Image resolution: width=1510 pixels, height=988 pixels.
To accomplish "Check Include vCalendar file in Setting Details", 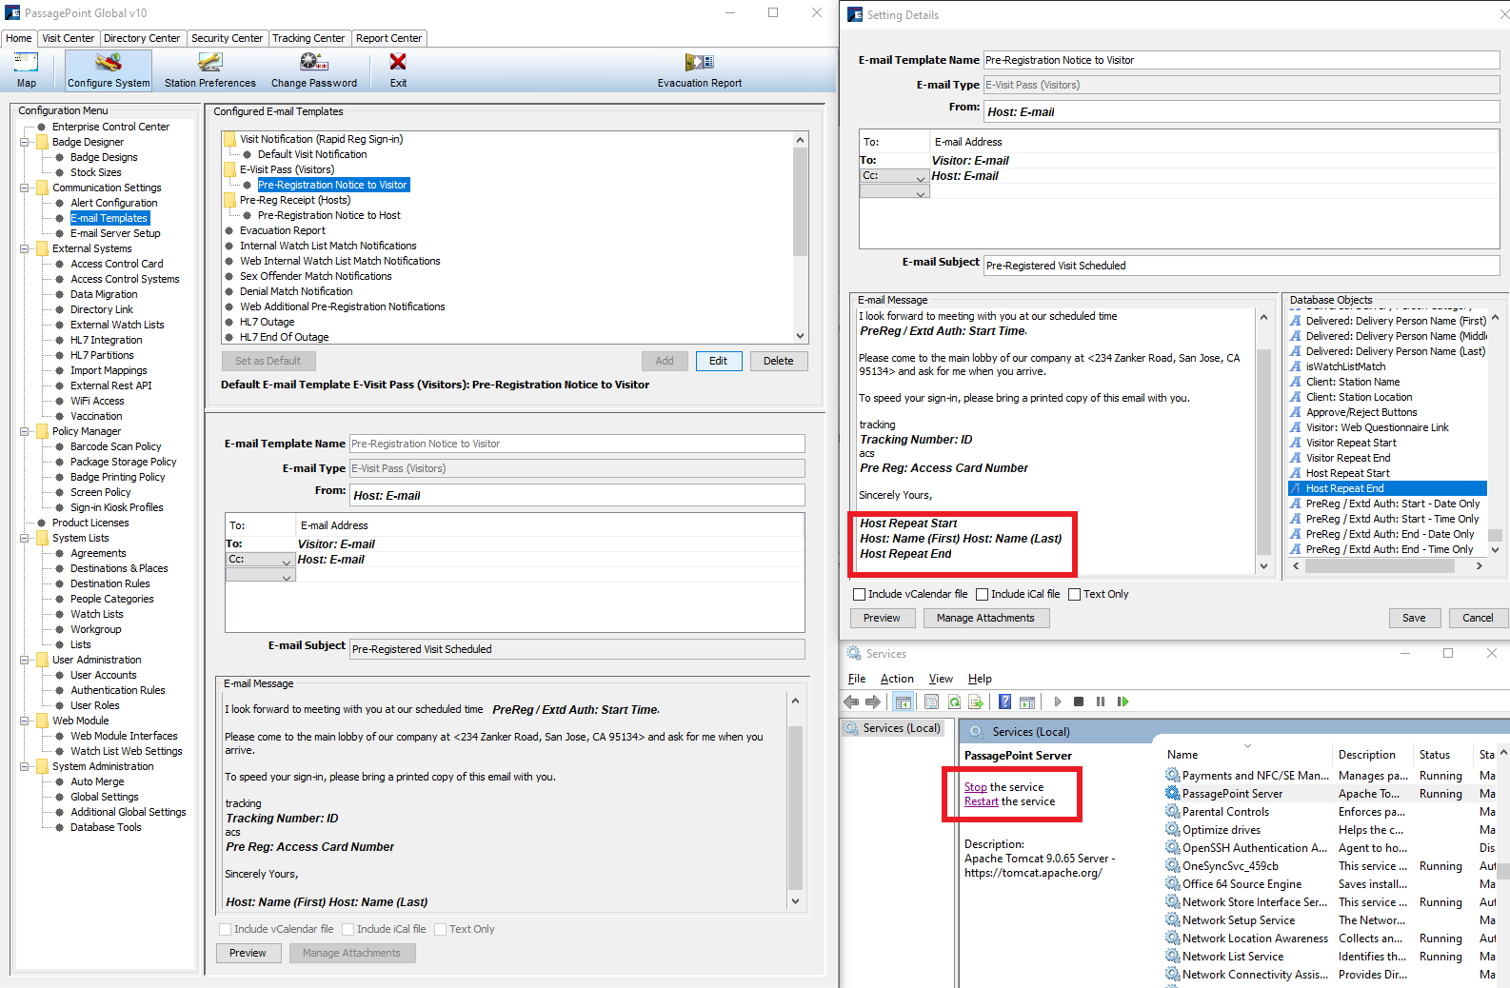I will [x=860, y=594].
